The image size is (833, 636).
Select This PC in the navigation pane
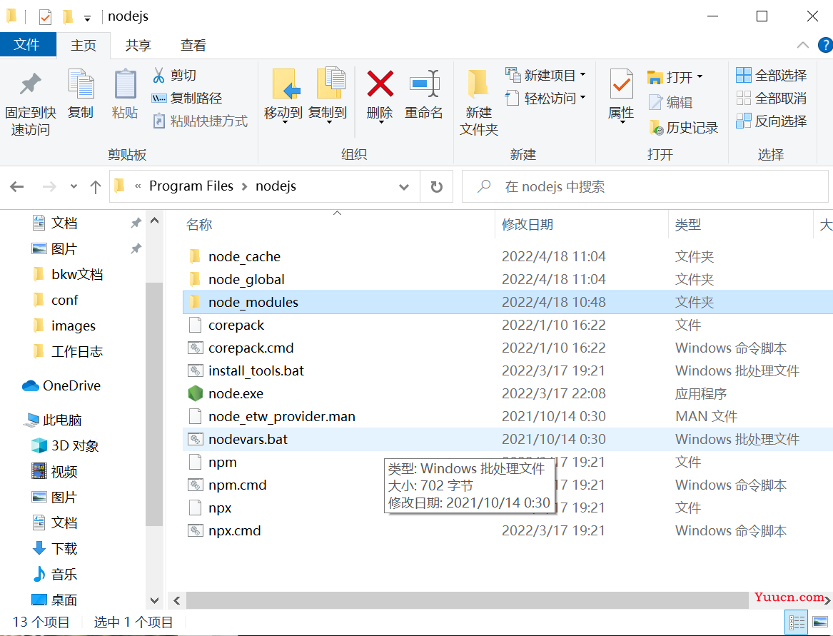click(53, 420)
